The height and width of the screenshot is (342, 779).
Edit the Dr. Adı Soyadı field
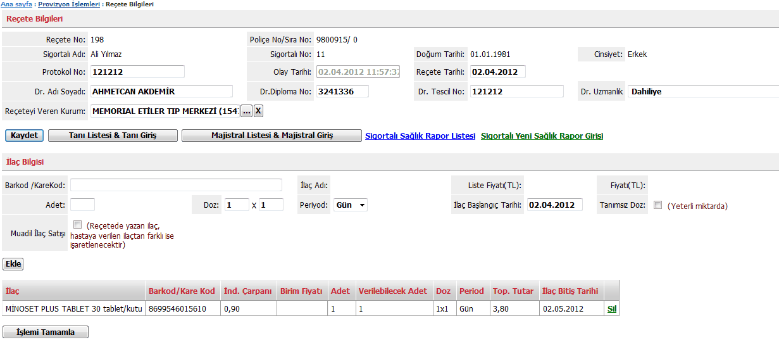pos(161,92)
